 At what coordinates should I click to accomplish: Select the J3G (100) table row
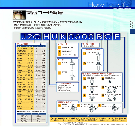pyautogui.click(x=31, y=60)
